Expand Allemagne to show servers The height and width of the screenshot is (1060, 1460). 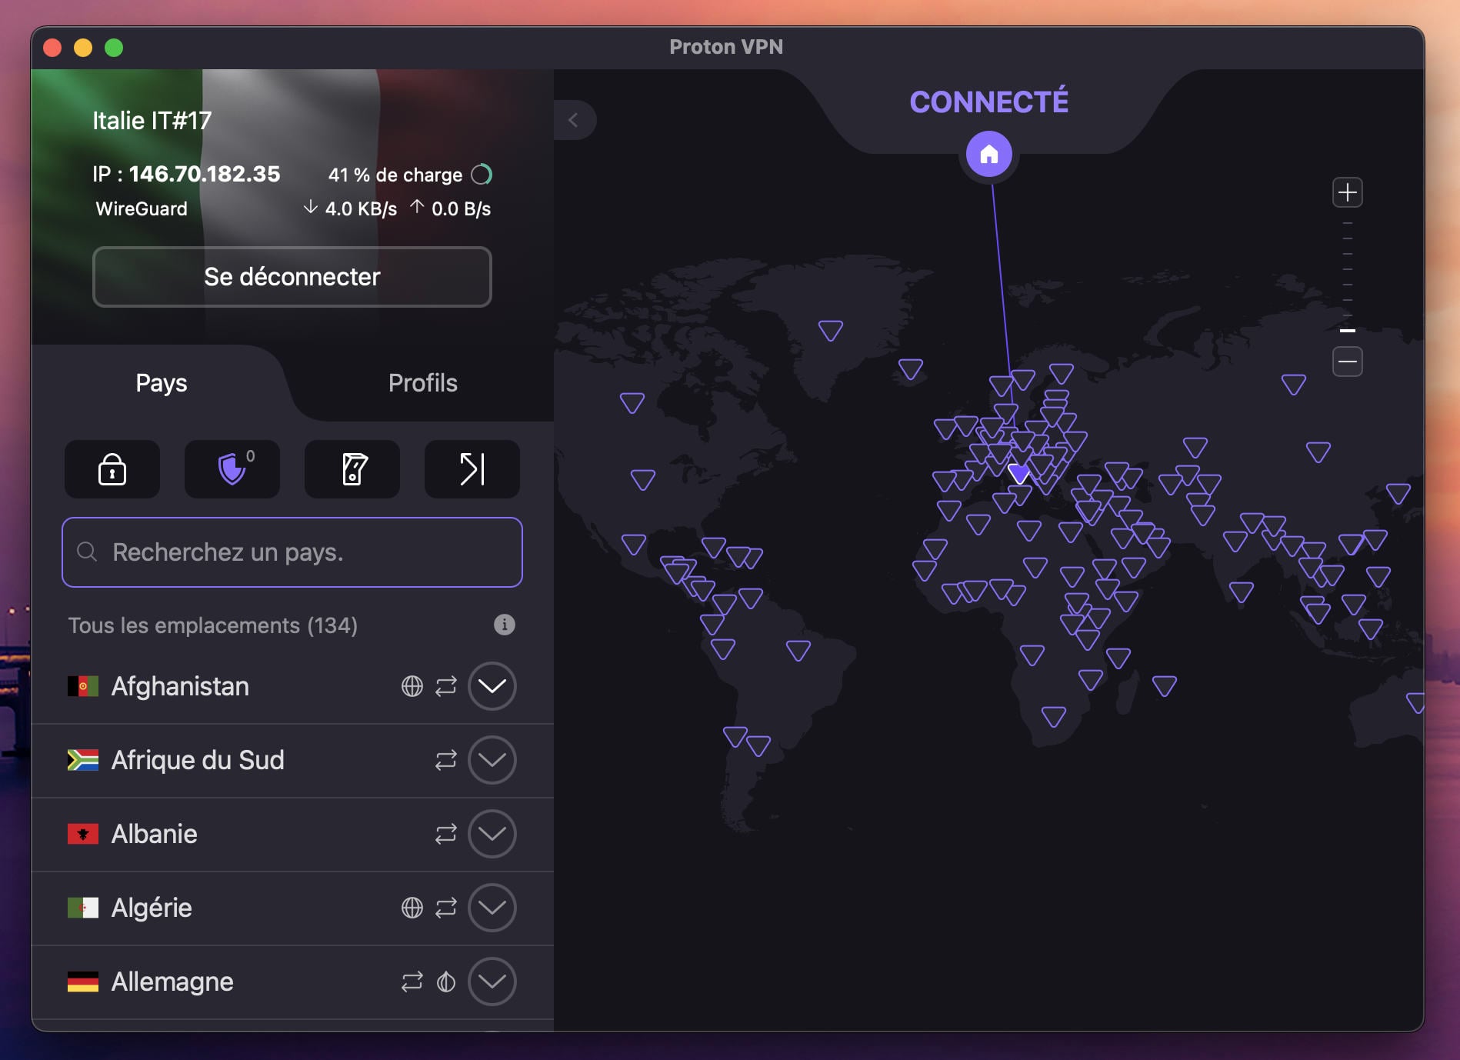(x=492, y=982)
